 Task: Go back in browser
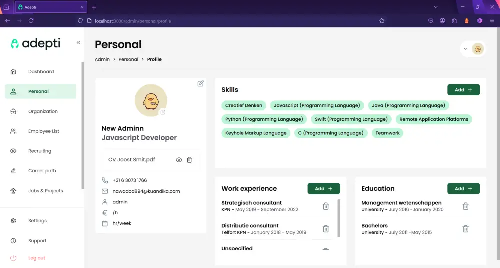[7, 20]
